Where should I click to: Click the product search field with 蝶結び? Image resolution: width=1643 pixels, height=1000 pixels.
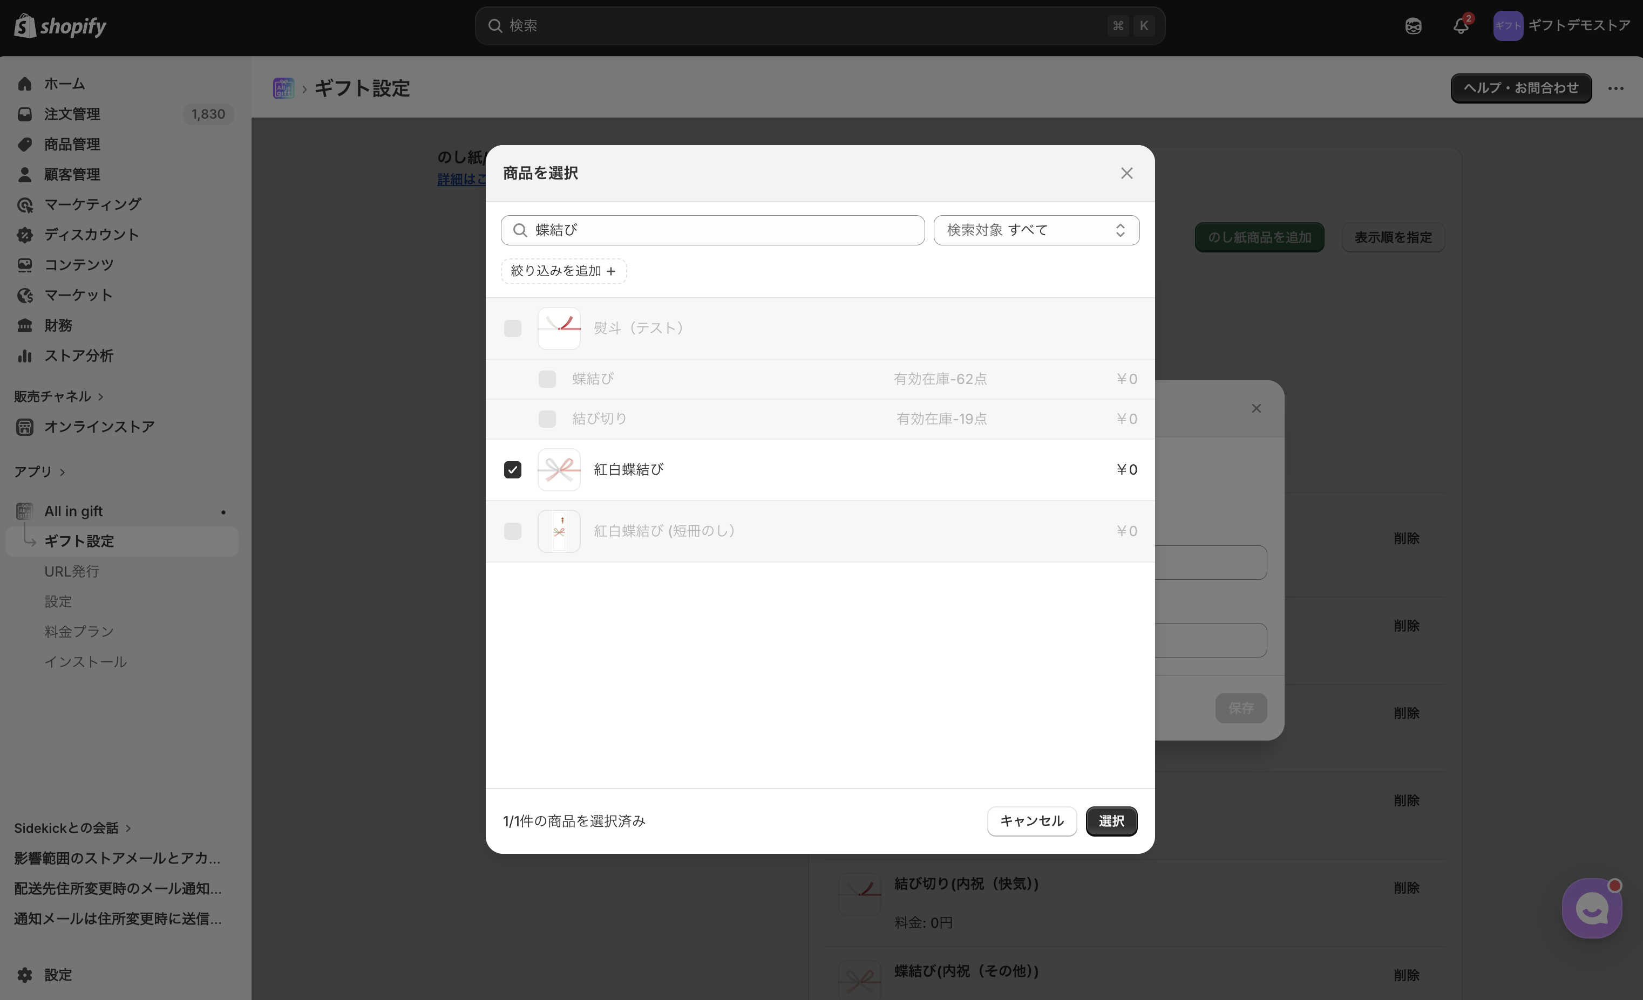[x=712, y=230]
